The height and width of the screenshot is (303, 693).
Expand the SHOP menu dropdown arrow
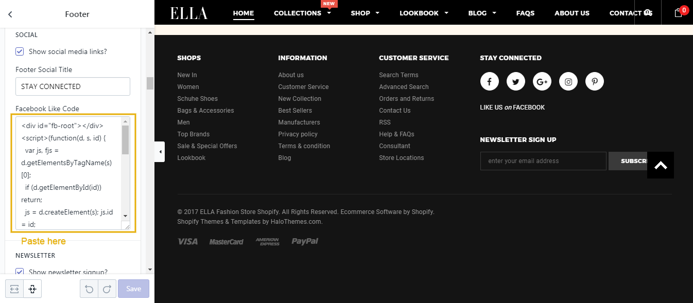[x=377, y=13]
